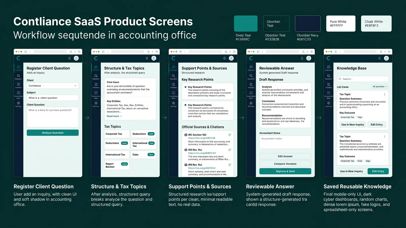Click sidebar toggle icon in Structure & Tax Topics browser toolbar

[103, 52]
